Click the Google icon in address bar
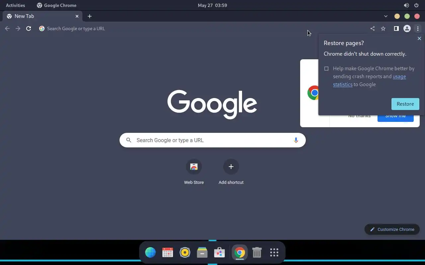Image resolution: width=425 pixels, height=265 pixels. tap(42, 28)
